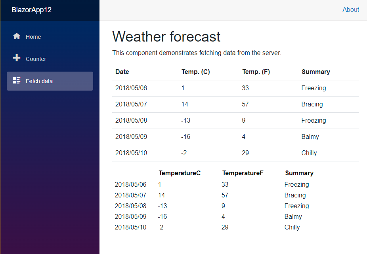Select the Home house icon in sidebar

coord(17,36)
